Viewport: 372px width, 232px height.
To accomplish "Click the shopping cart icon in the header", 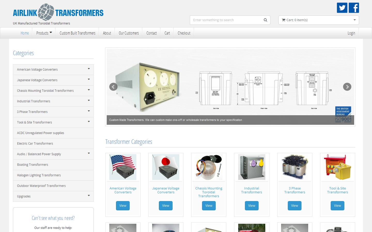I will [283, 20].
